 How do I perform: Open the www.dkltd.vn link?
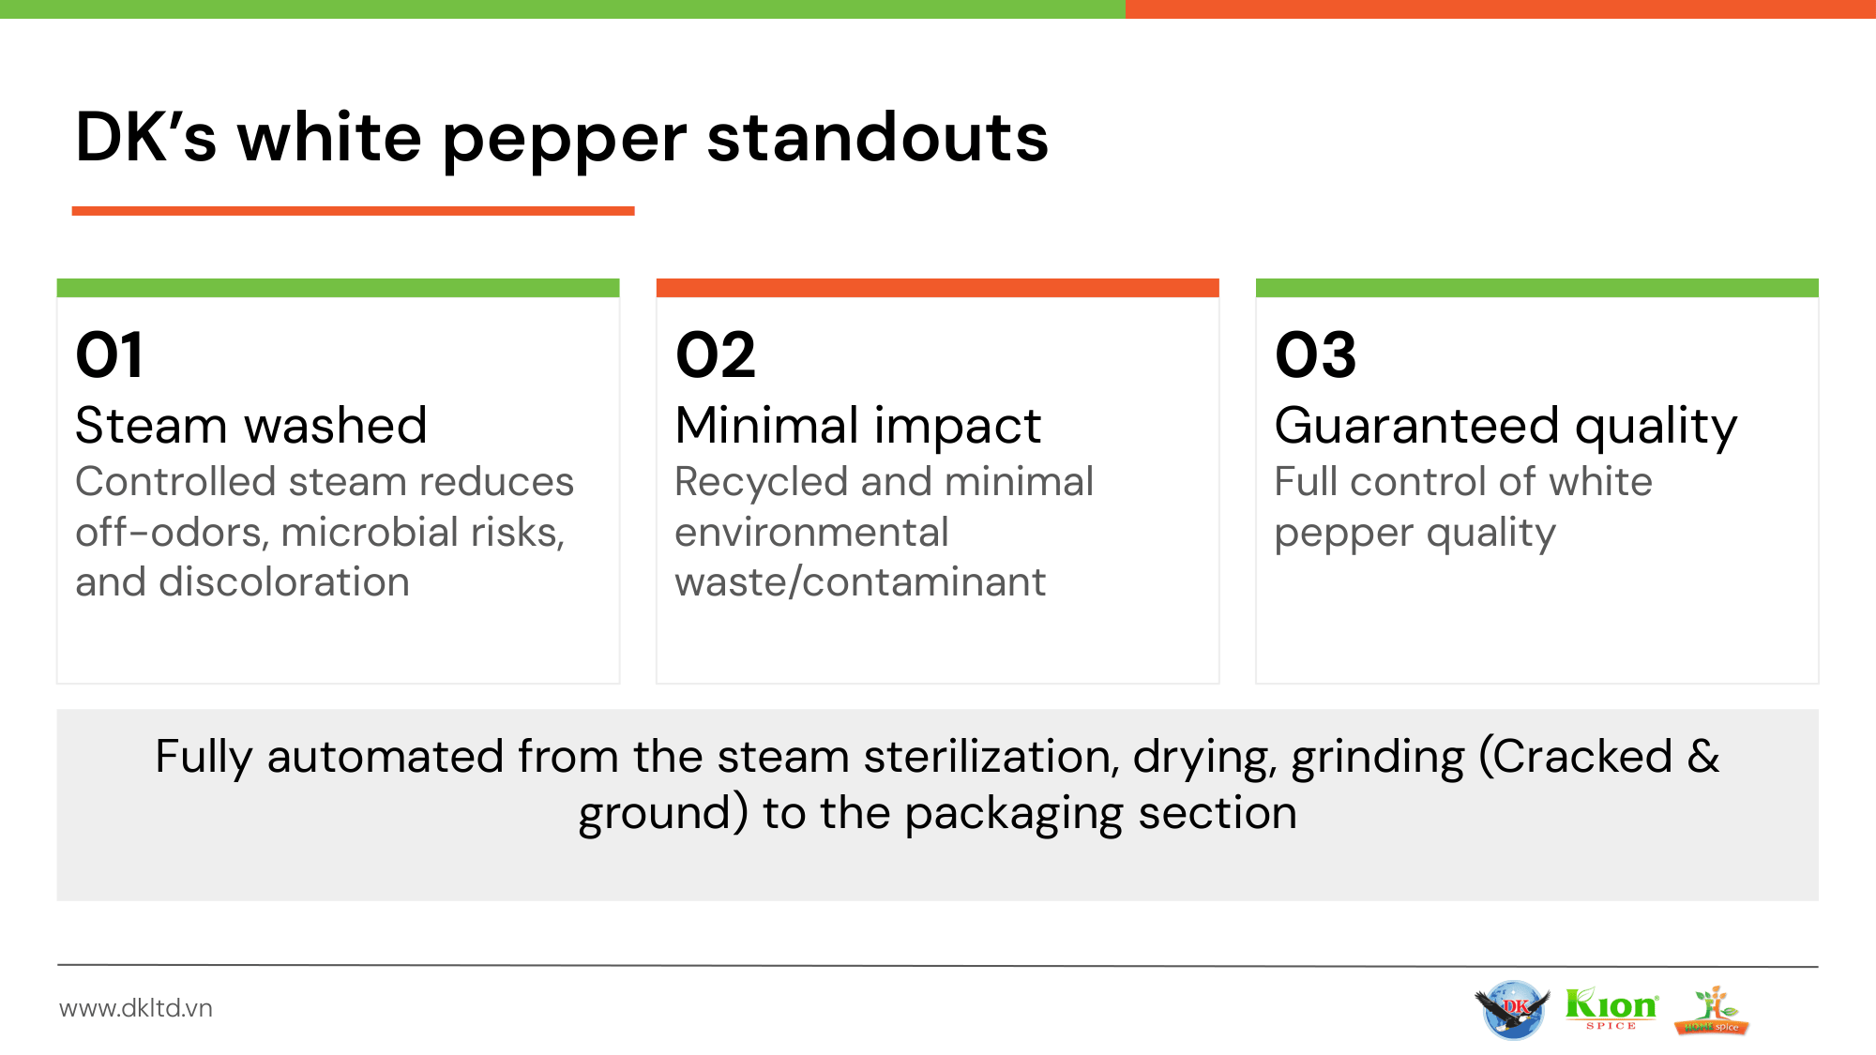[x=136, y=1008]
